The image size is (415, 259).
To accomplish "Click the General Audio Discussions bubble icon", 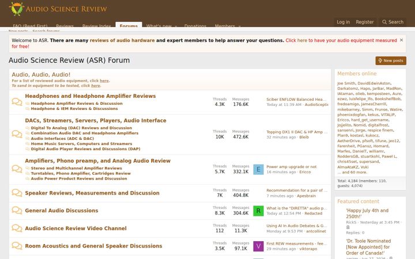I will (17, 211).
